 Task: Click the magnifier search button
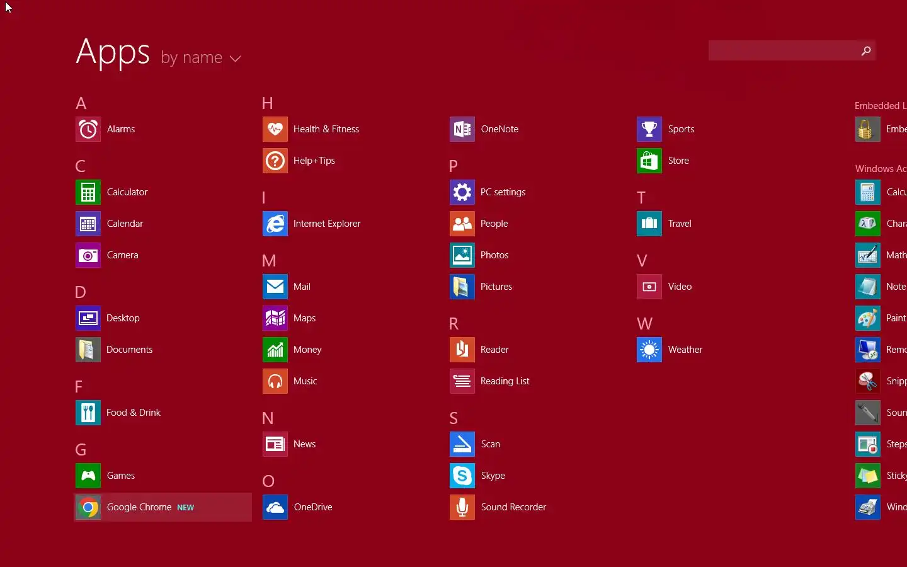pyautogui.click(x=866, y=50)
